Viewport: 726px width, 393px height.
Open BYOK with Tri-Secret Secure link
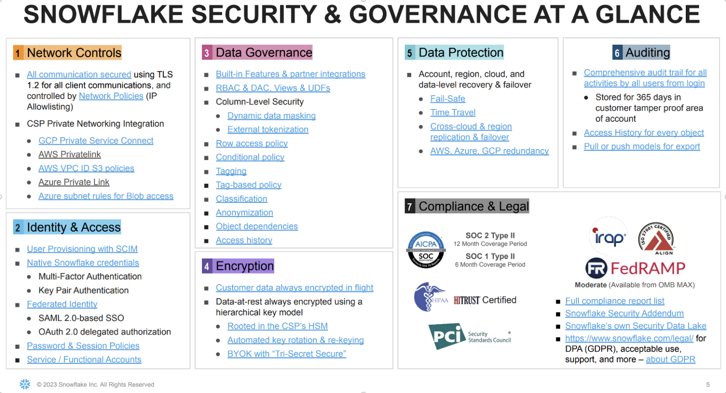tap(287, 354)
